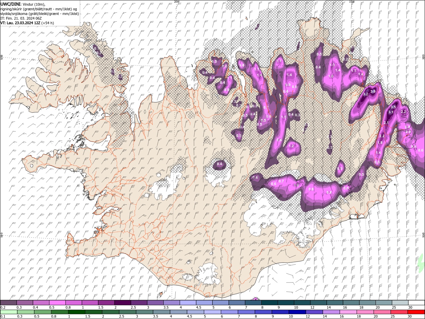Select the 'IT: Fim. 21. 03. 2024 06Z' line

coord(21,18)
